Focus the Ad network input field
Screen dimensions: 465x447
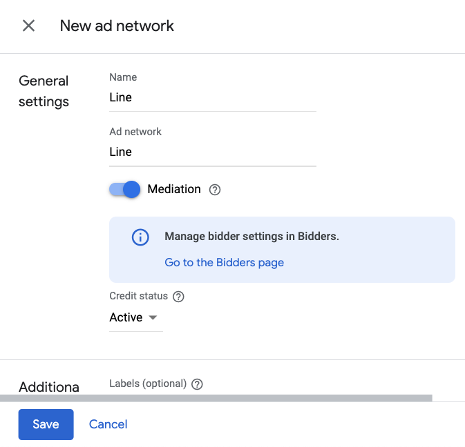(x=212, y=152)
